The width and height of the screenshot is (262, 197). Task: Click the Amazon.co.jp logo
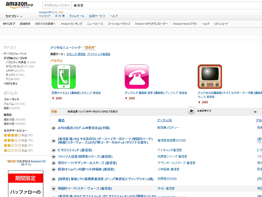(18, 5)
